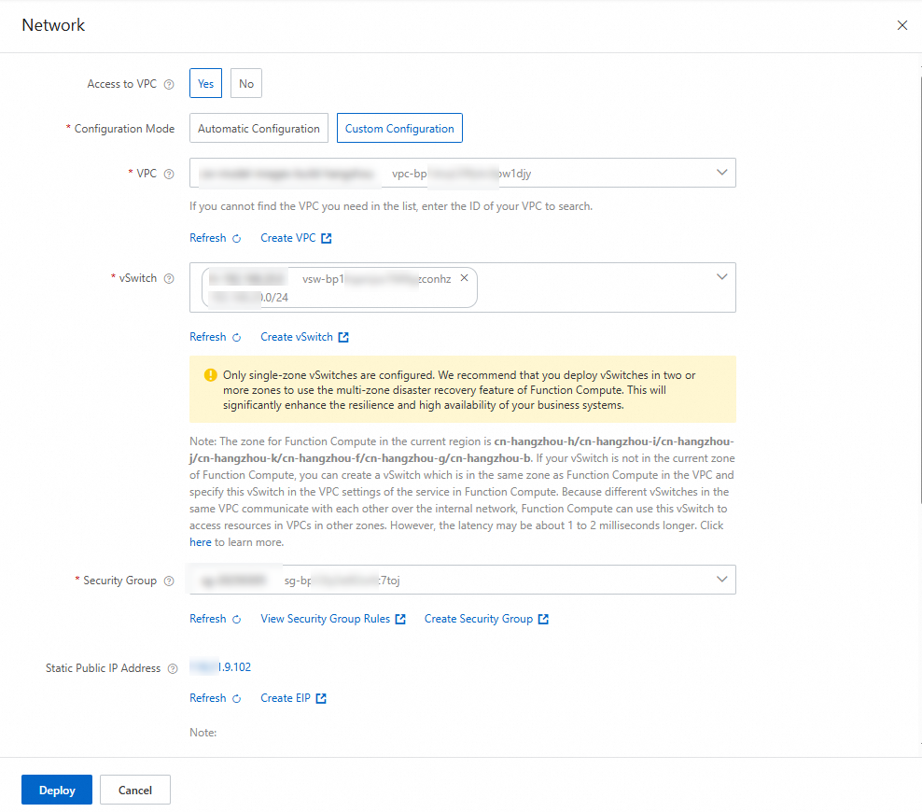Click the Network dialog title

coord(53,25)
